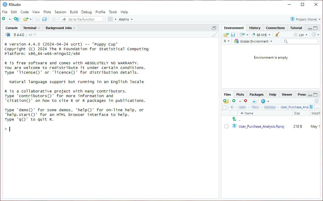323x201 pixels.
Task: Open User_Purchase_Analysis.Rproj file link
Action: coord(261,126)
